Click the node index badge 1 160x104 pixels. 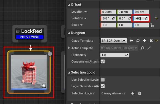pos(50,54)
